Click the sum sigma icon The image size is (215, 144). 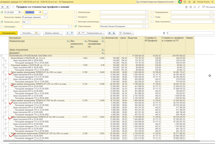pyautogui.click(x=164, y=33)
